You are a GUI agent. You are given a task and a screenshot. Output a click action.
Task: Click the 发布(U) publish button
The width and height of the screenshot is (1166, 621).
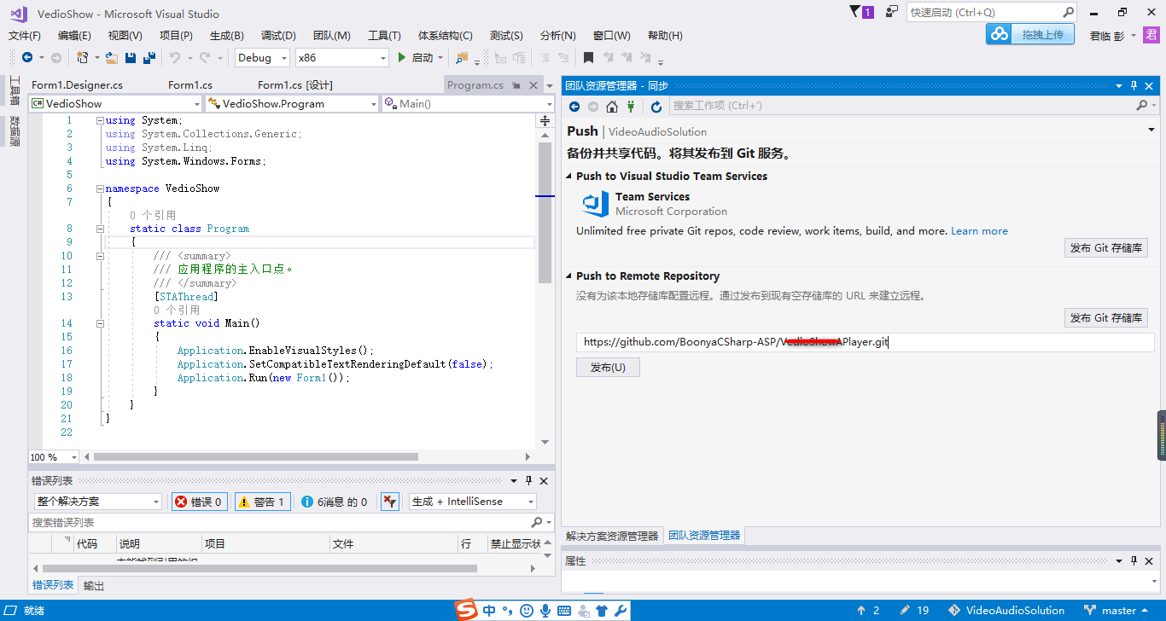tap(608, 367)
